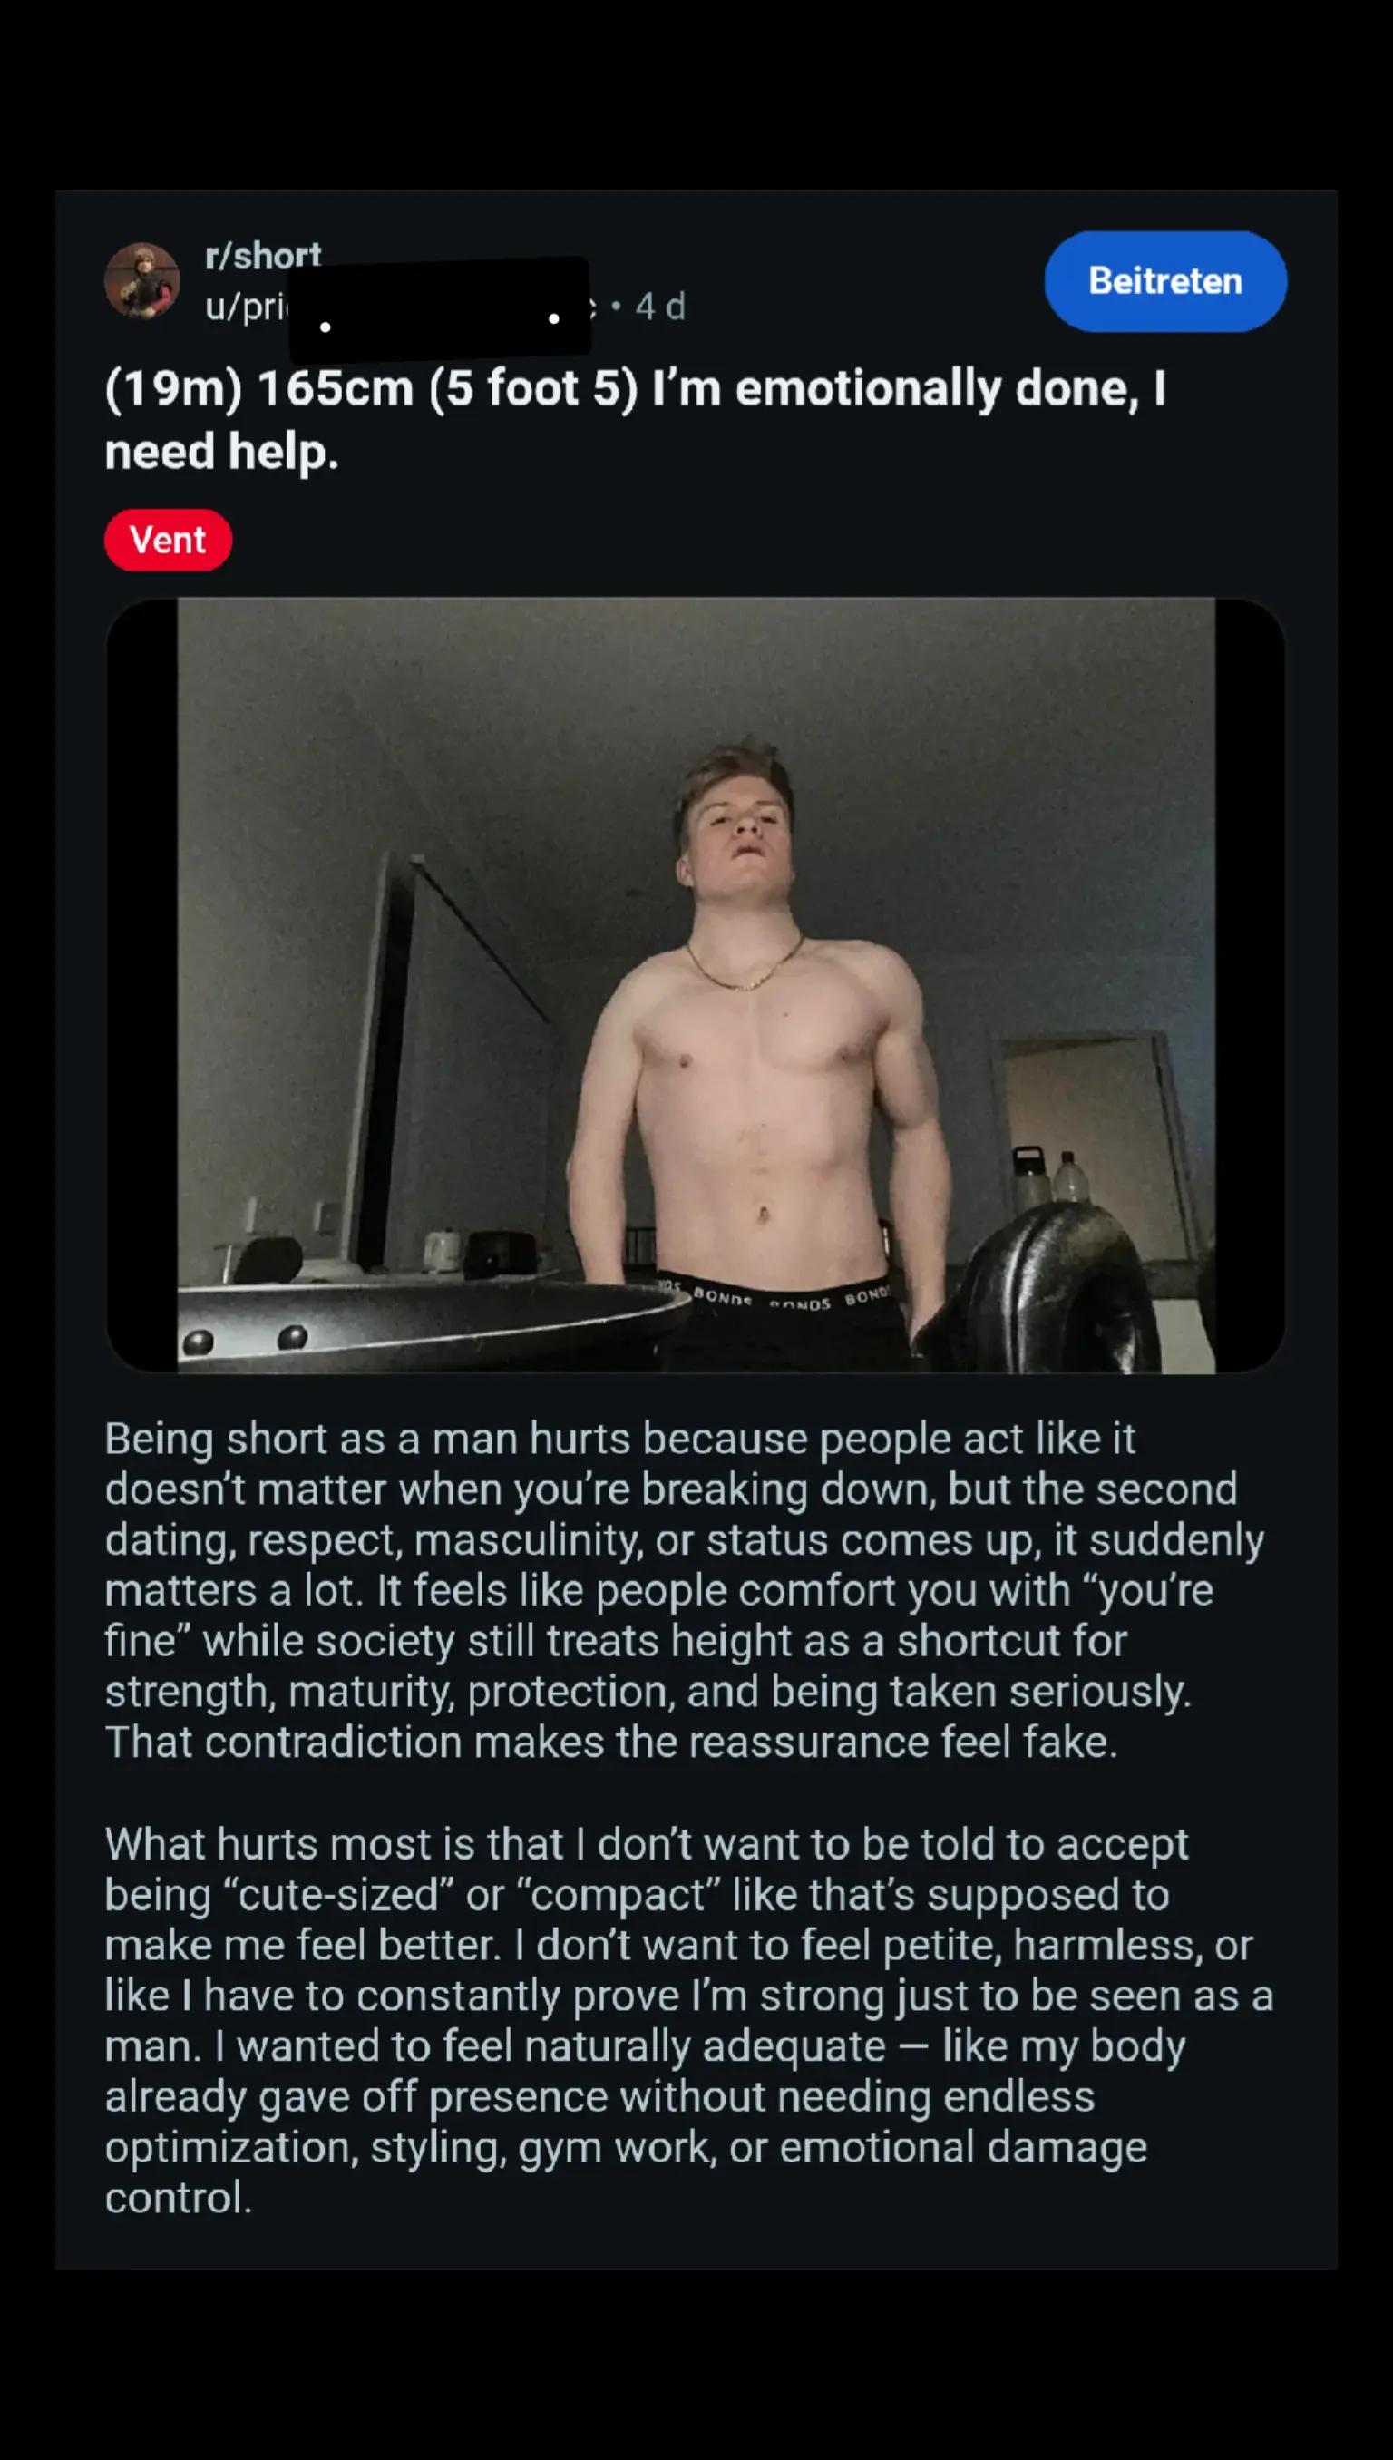Open the post title about 165cm
Screen dimensions: 1393x2460
point(635,419)
